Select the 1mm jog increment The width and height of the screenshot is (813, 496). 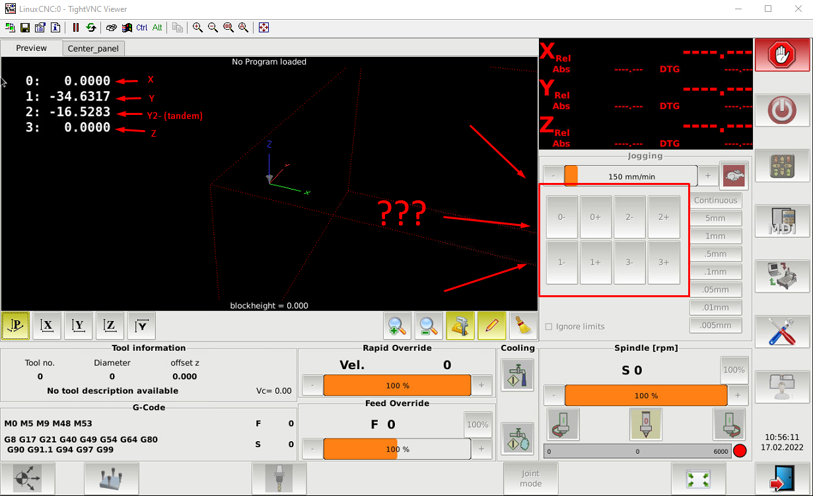pyautogui.click(x=715, y=236)
